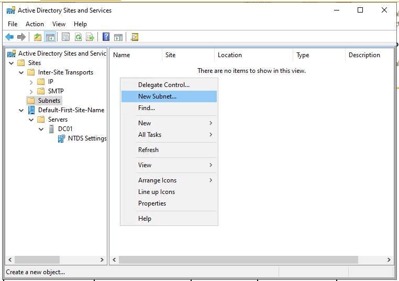Click the left pane horizontal scrollbar right arrow
The height and width of the screenshot is (281, 399).
(102, 260)
